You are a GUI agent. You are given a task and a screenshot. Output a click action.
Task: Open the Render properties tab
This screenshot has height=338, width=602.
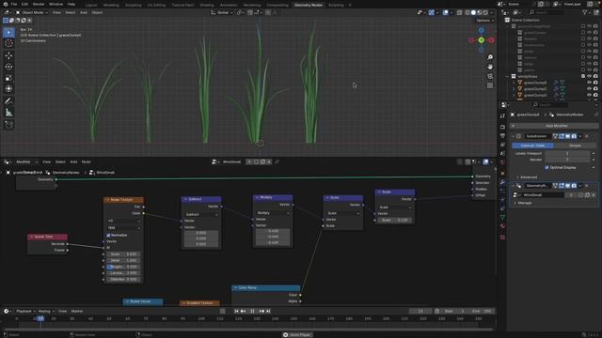point(502,127)
